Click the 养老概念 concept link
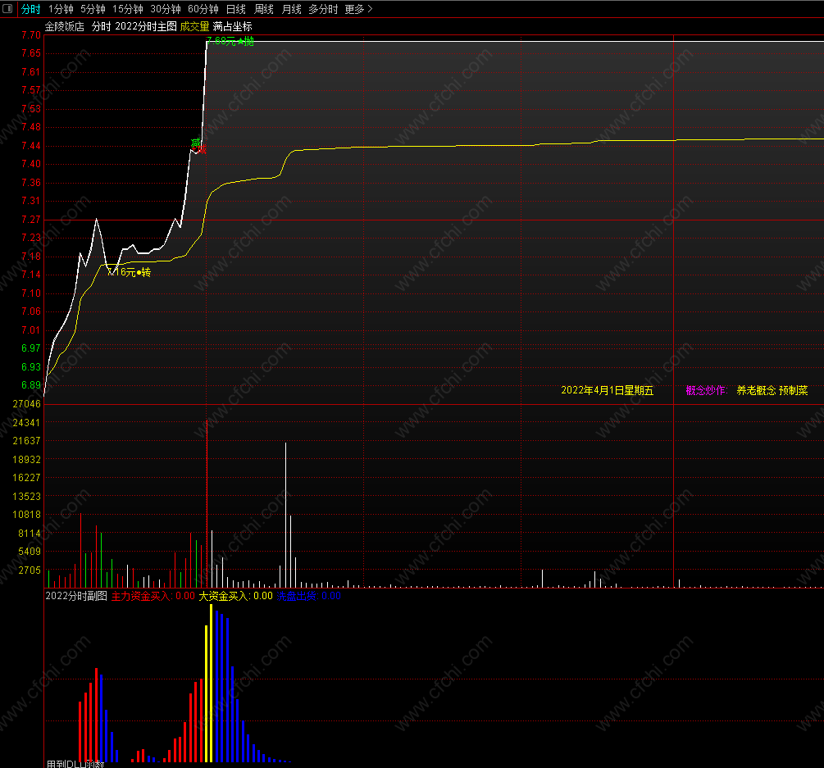Screen dimensions: 824x768 756,390
